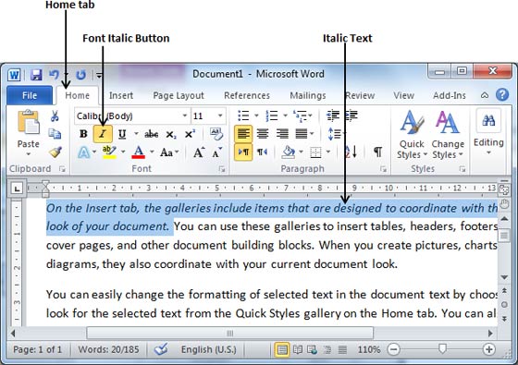Turn off Italic formatting

(x=103, y=134)
